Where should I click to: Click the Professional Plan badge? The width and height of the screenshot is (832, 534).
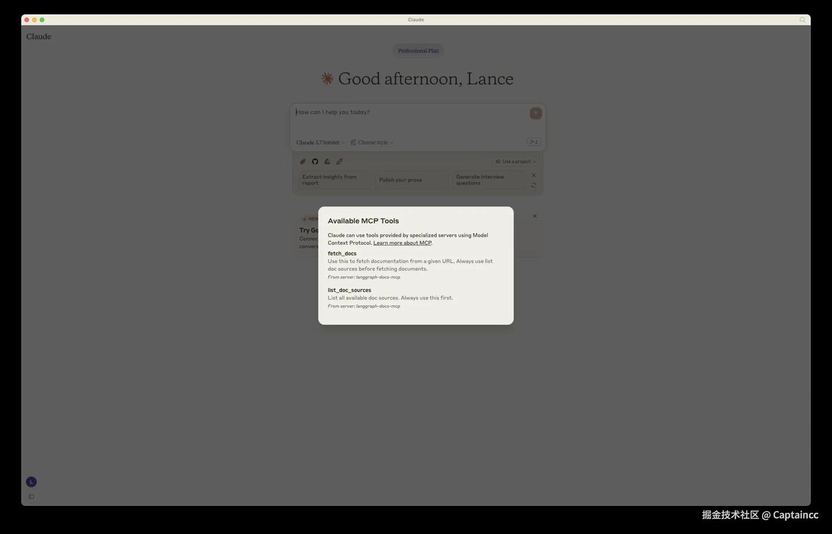[418, 51]
